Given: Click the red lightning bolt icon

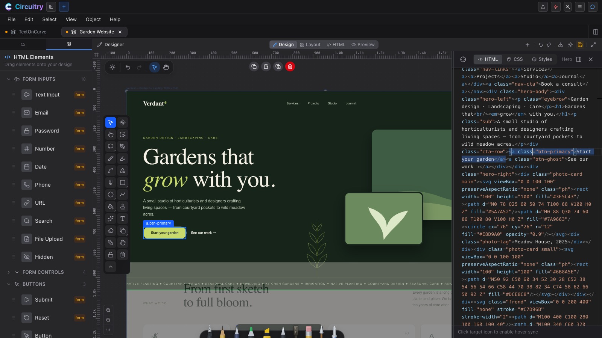Looking at the screenshot, I should pos(556,7).
